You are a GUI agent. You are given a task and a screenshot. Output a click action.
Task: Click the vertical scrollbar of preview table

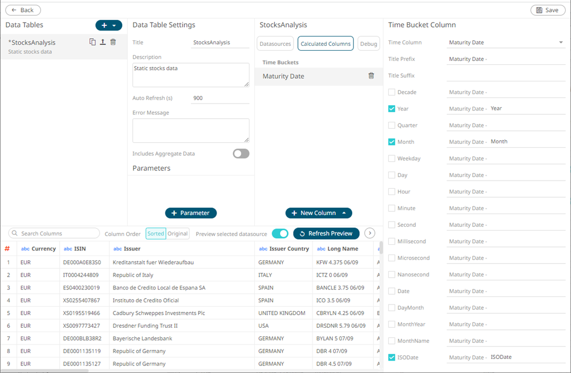(x=381, y=247)
